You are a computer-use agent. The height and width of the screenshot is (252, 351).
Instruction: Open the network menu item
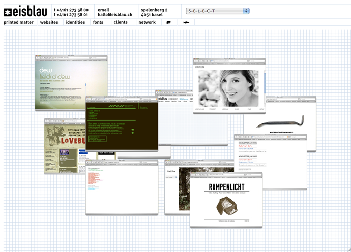147,22
